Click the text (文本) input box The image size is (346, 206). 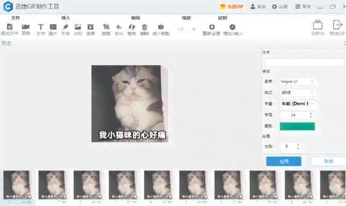point(304,62)
